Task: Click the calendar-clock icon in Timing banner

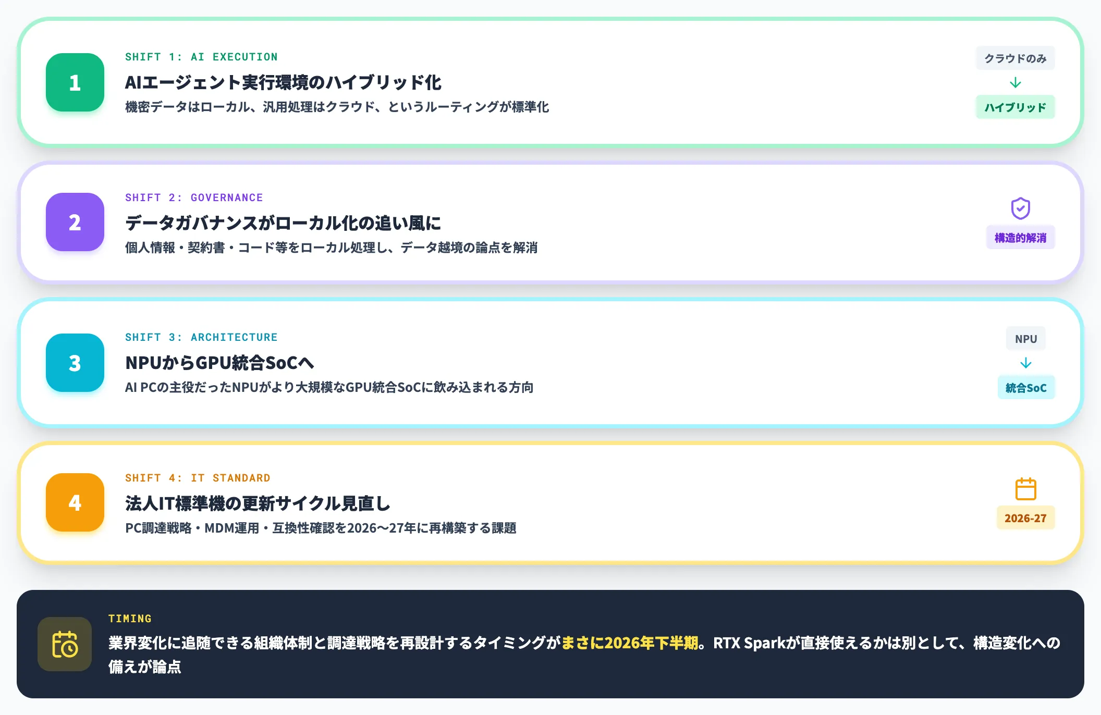Action: point(65,644)
